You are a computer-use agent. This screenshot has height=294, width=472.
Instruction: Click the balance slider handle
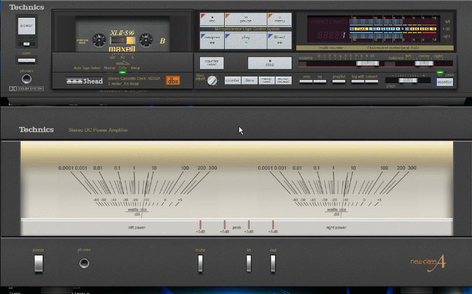point(424,63)
